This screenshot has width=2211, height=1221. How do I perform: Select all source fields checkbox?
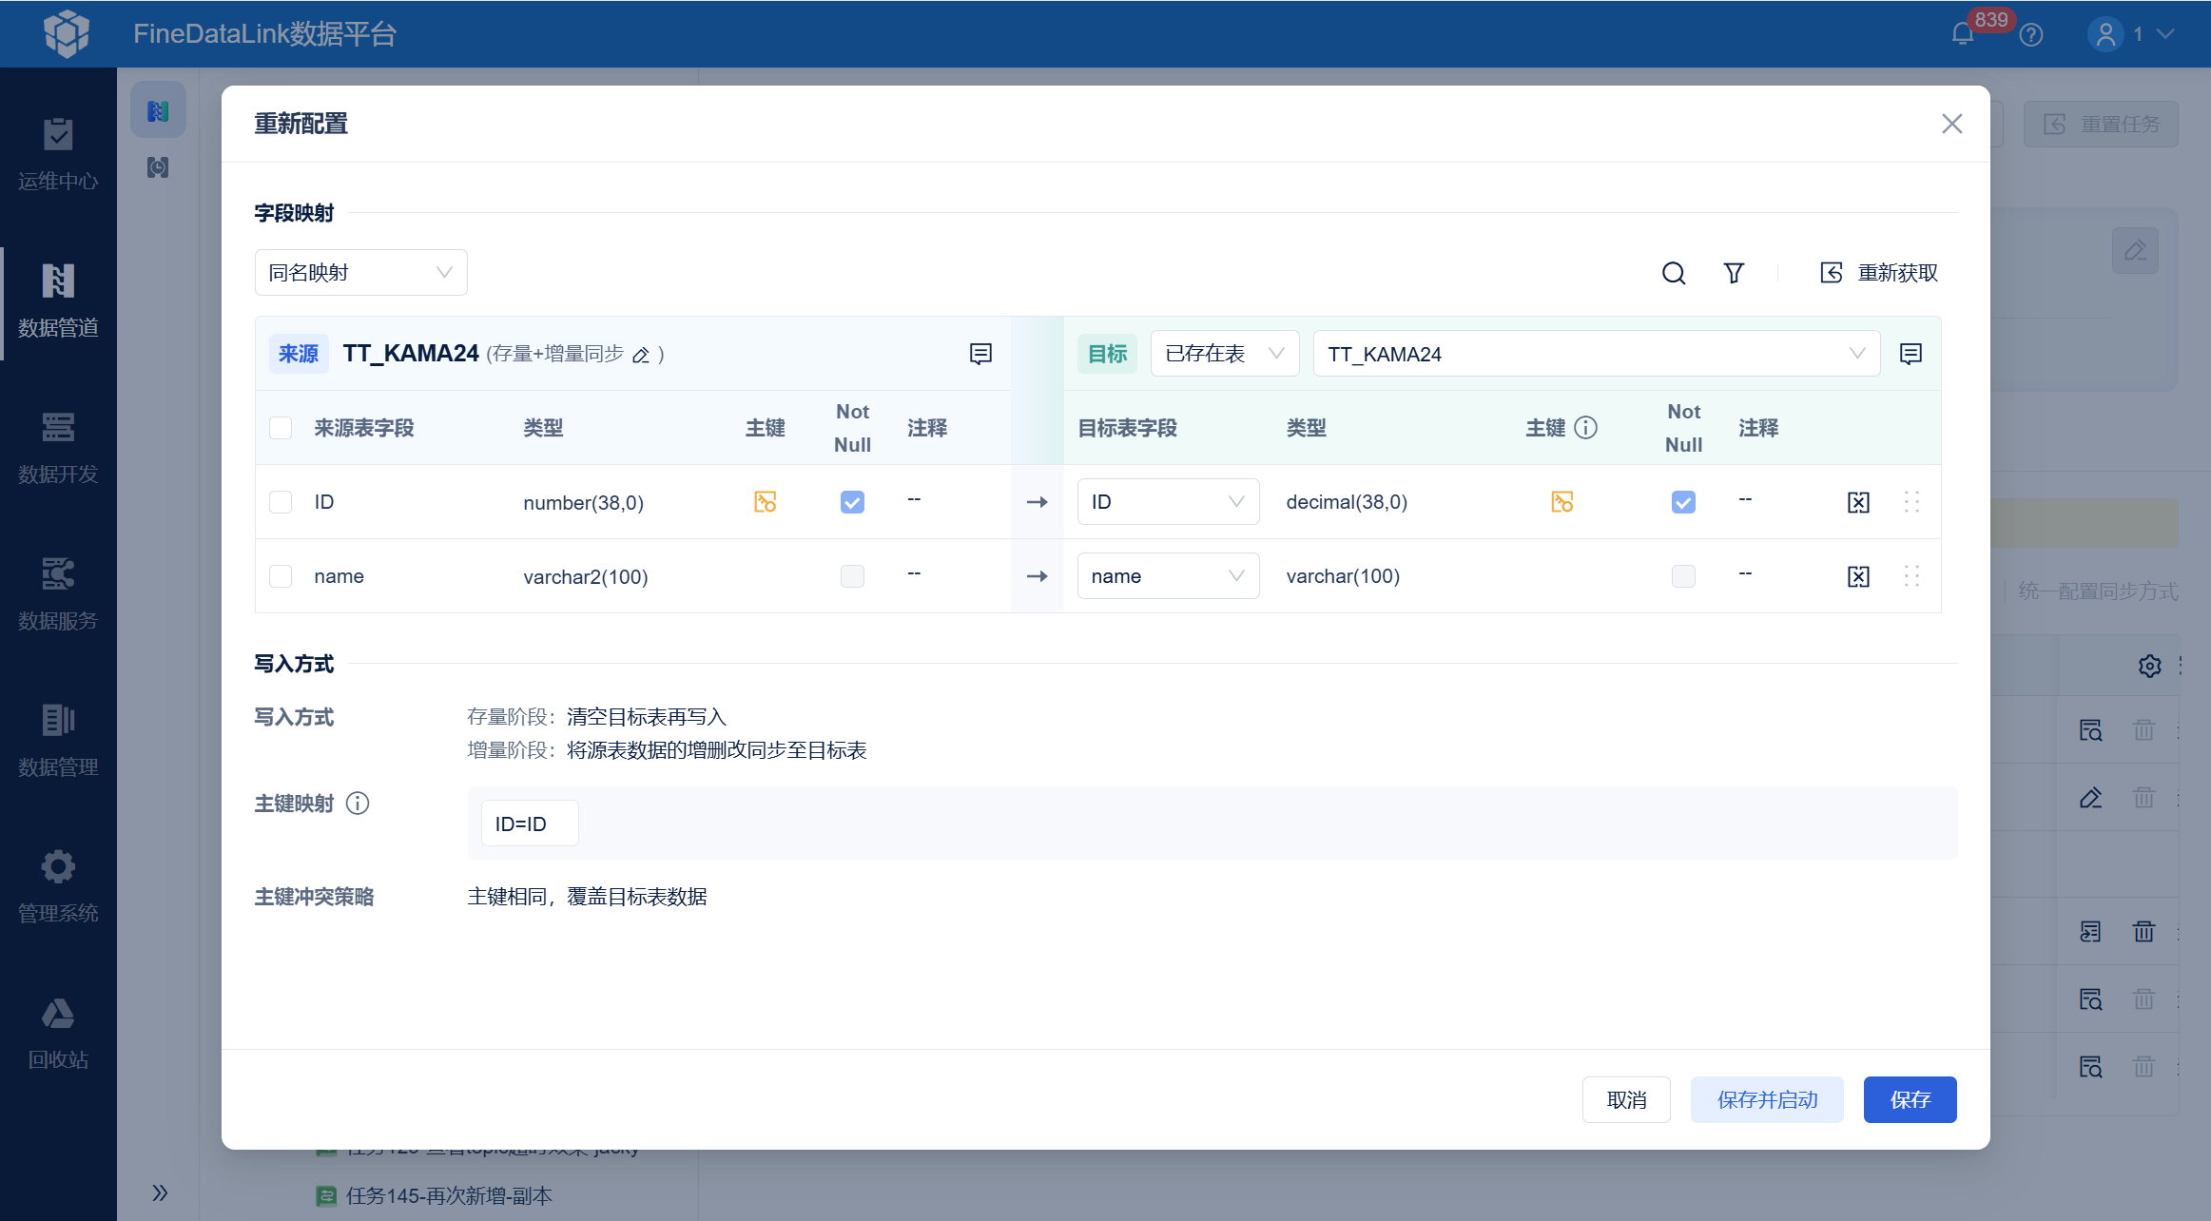(x=281, y=428)
